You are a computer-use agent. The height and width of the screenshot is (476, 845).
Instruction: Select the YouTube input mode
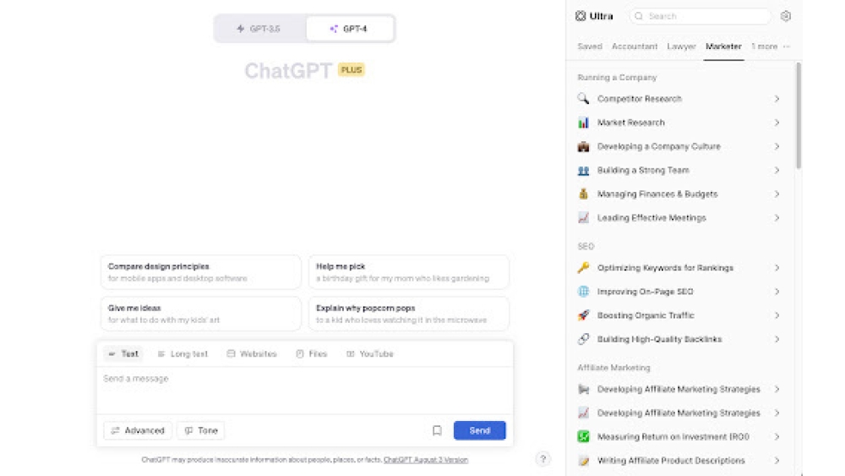point(370,353)
